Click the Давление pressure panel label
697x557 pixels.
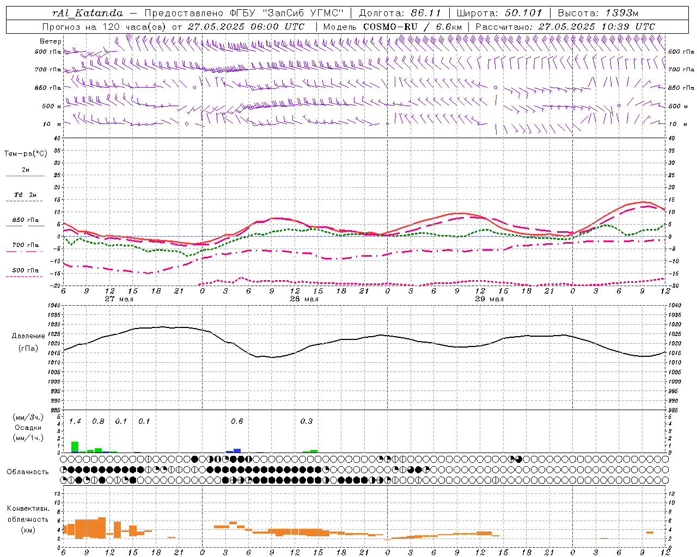coord(28,336)
